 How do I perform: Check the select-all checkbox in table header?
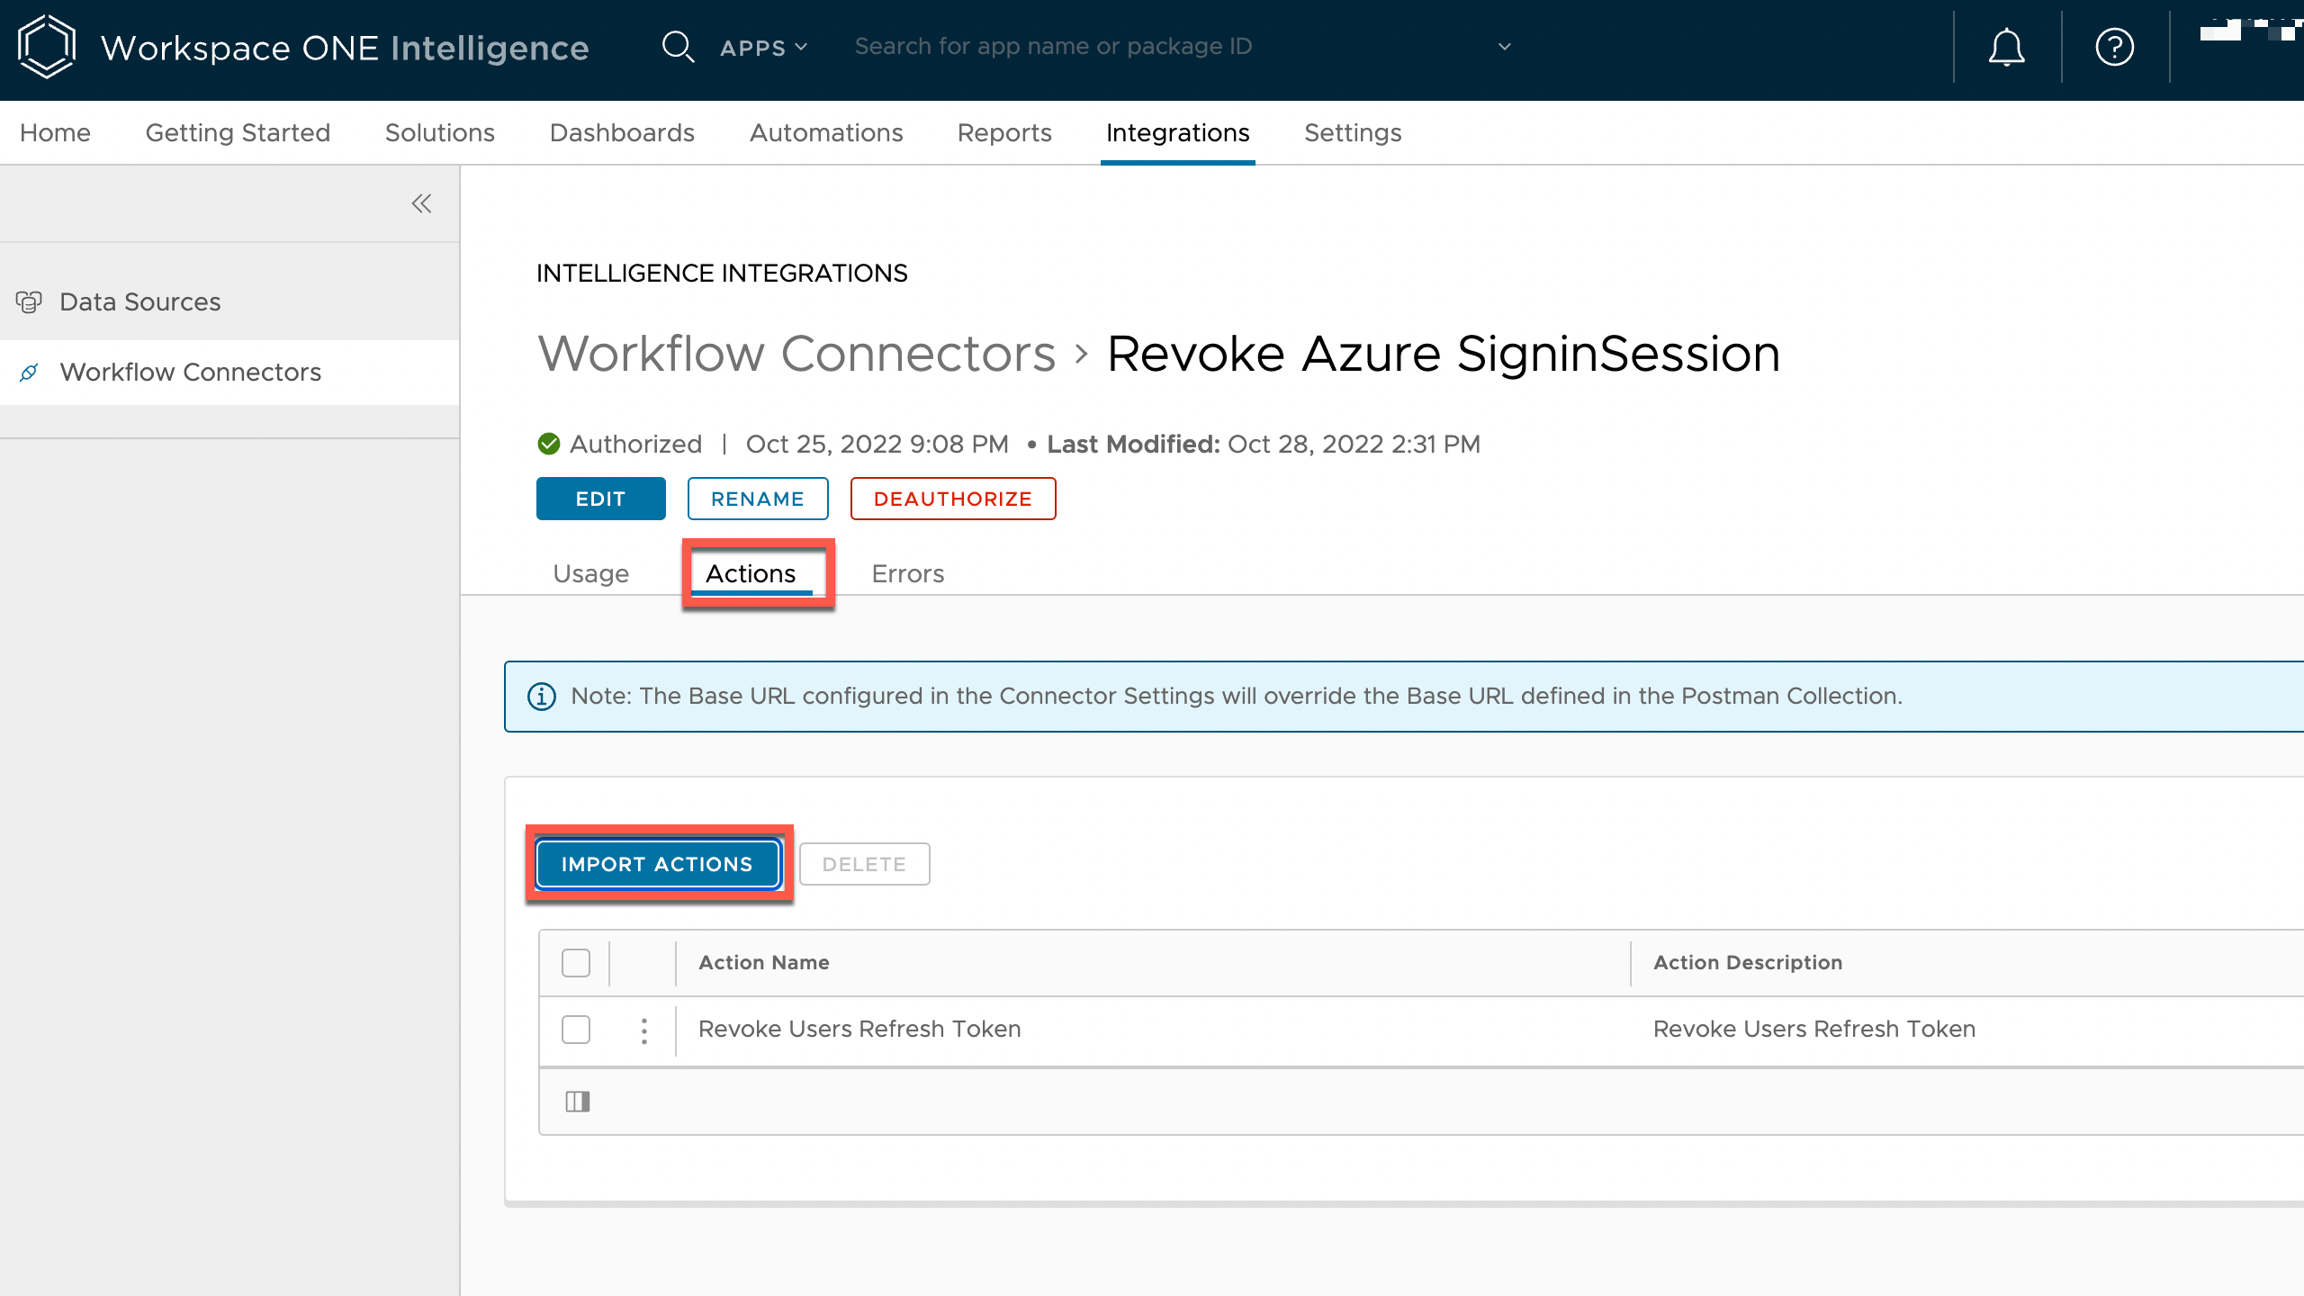coord(576,963)
